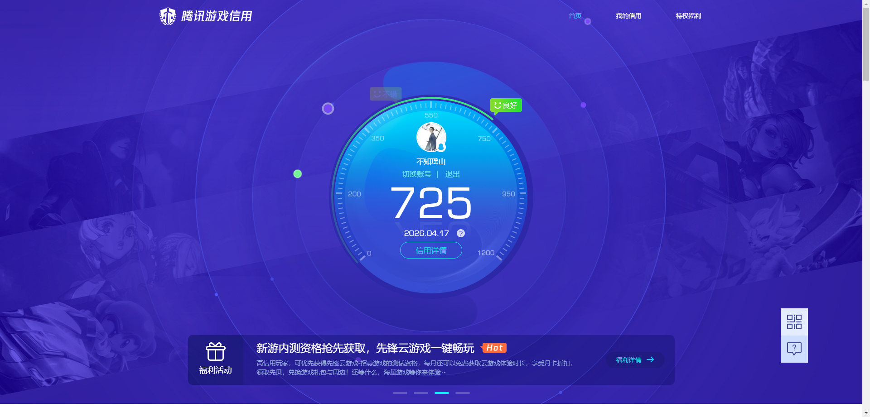Open the 特权福利 section
The width and height of the screenshot is (870, 417).
click(688, 16)
